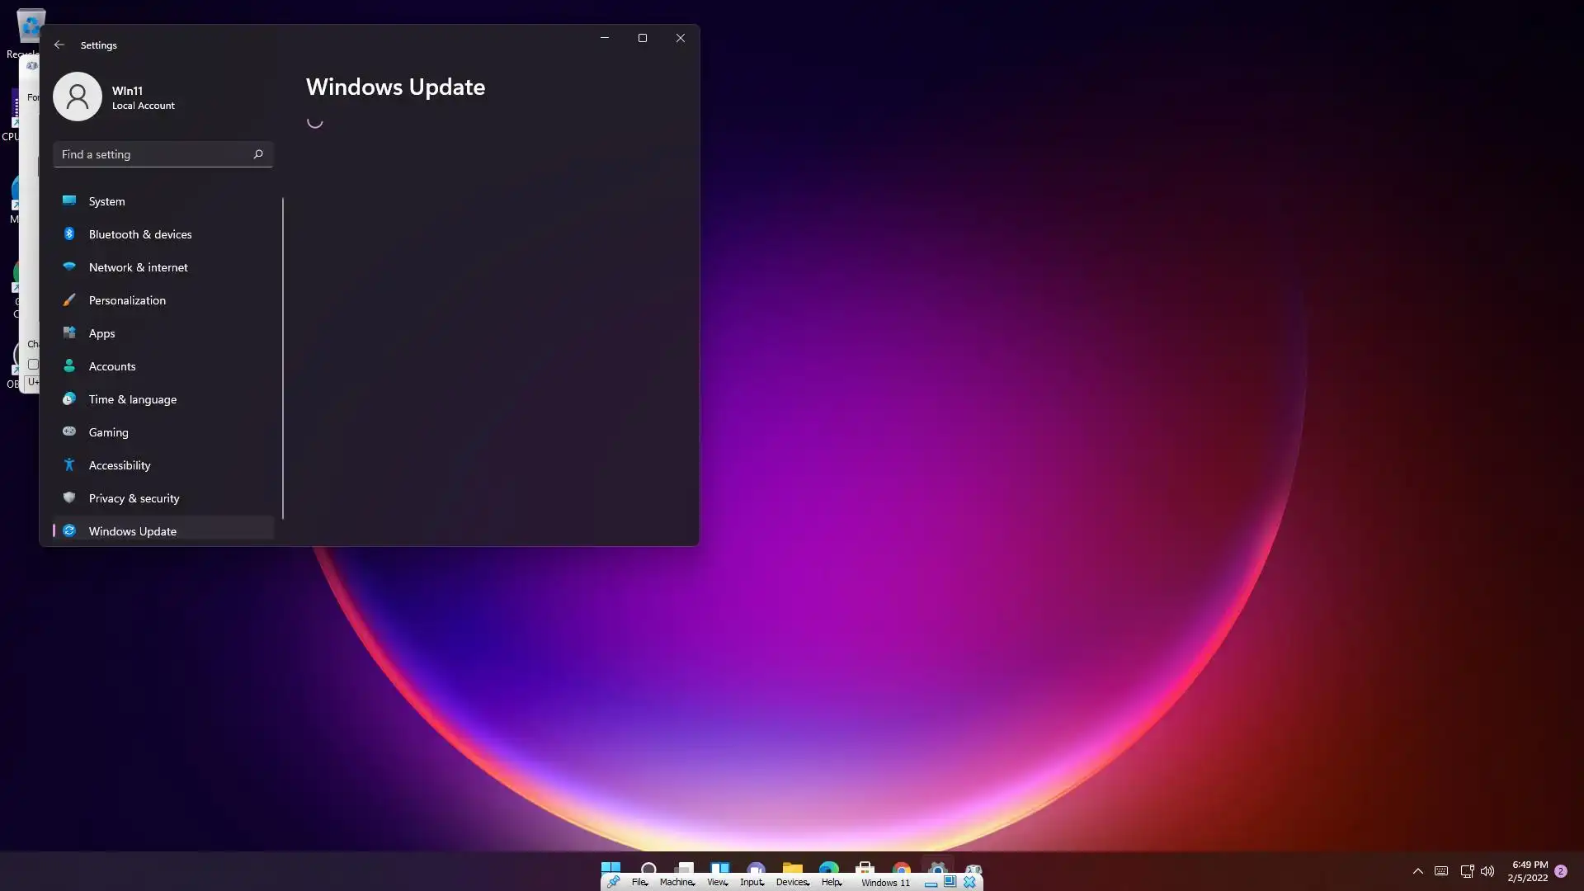Open the File menu in VirtualBox toolbar
Screen dimensions: 1584x891
[x=639, y=882]
